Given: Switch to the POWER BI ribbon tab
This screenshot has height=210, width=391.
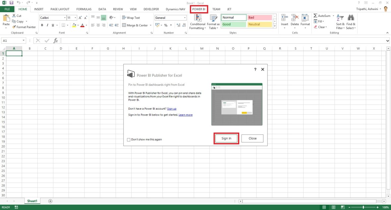Looking at the screenshot, I should click(198, 9).
